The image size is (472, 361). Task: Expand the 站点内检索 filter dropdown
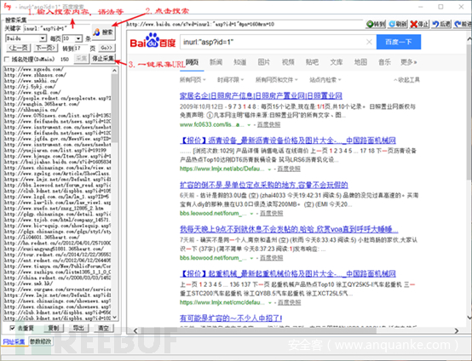[x=325, y=80]
